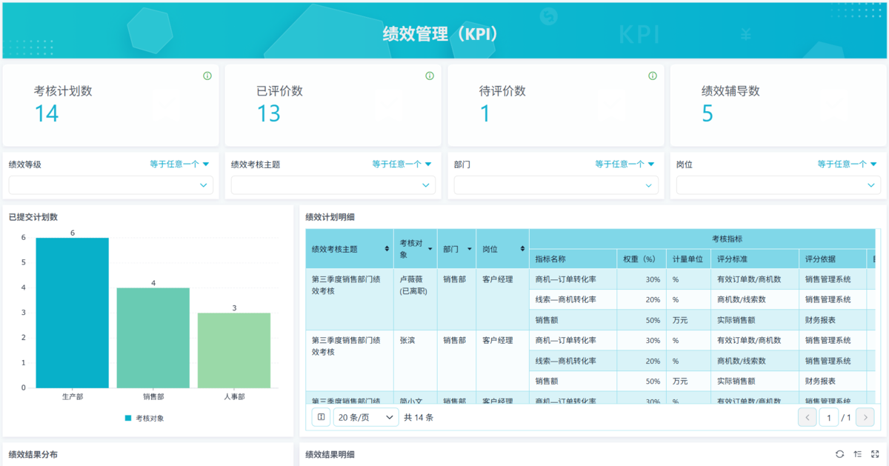
Task: Open the 部门 filter select box
Action: click(x=556, y=185)
